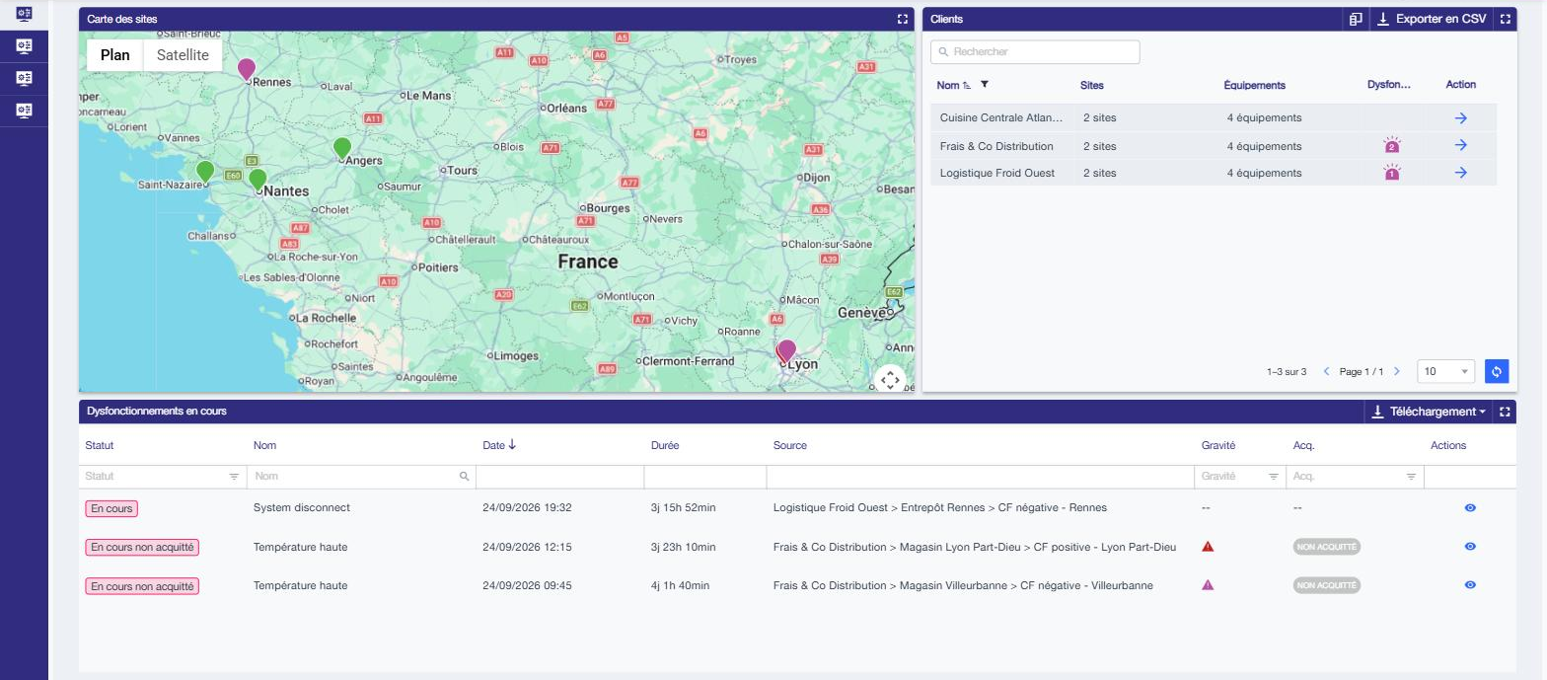Click the column layout icon in Clients header
The width and height of the screenshot is (1547, 680).
coord(1357,19)
